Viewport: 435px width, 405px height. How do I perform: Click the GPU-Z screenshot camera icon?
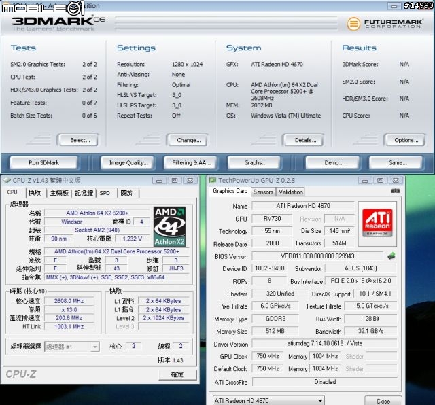pyautogui.click(x=395, y=190)
